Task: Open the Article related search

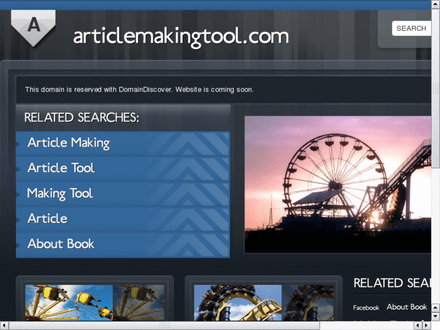Action: pyautogui.click(x=123, y=219)
